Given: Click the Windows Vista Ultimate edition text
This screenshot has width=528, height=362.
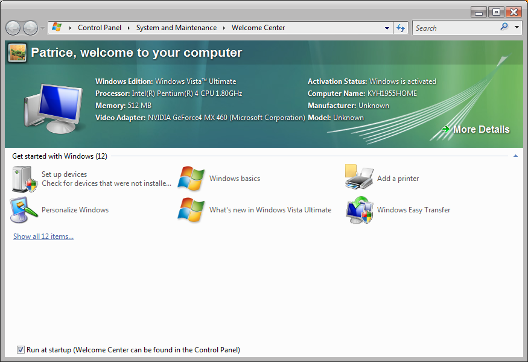Looking at the screenshot, I should coord(196,81).
